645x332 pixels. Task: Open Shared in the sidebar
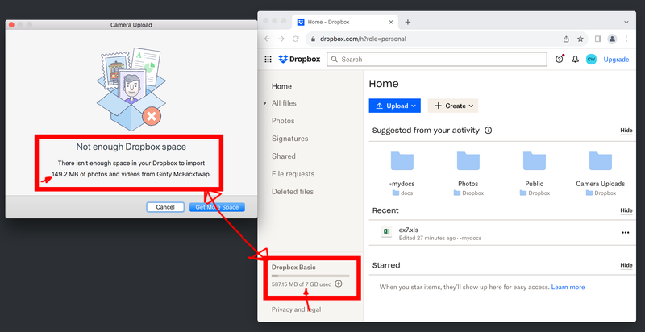(284, 156)
